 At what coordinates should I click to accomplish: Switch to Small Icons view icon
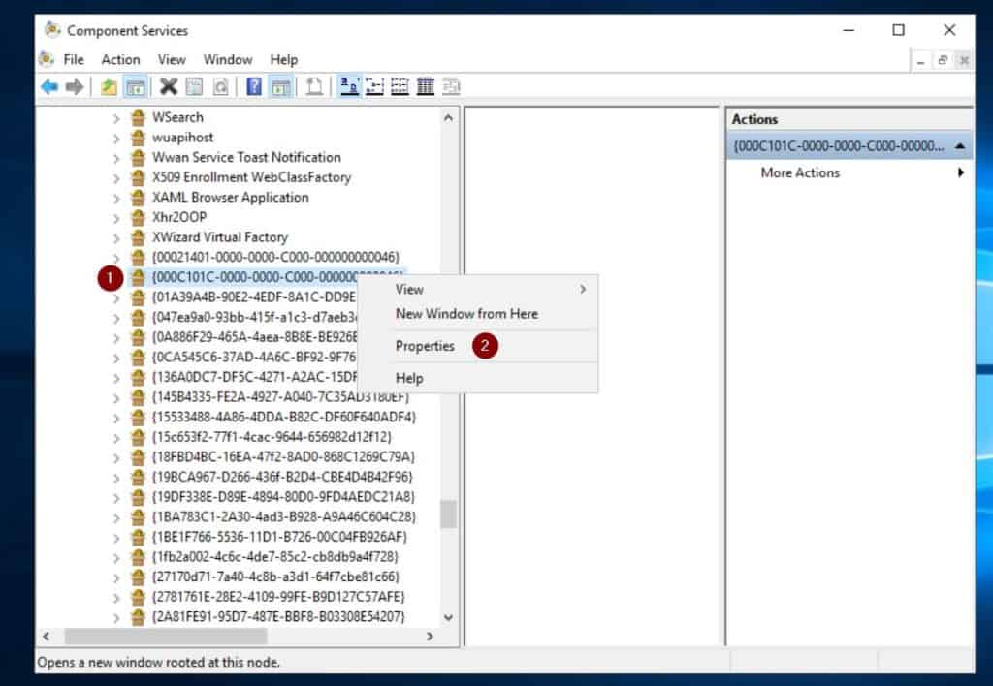375,86
